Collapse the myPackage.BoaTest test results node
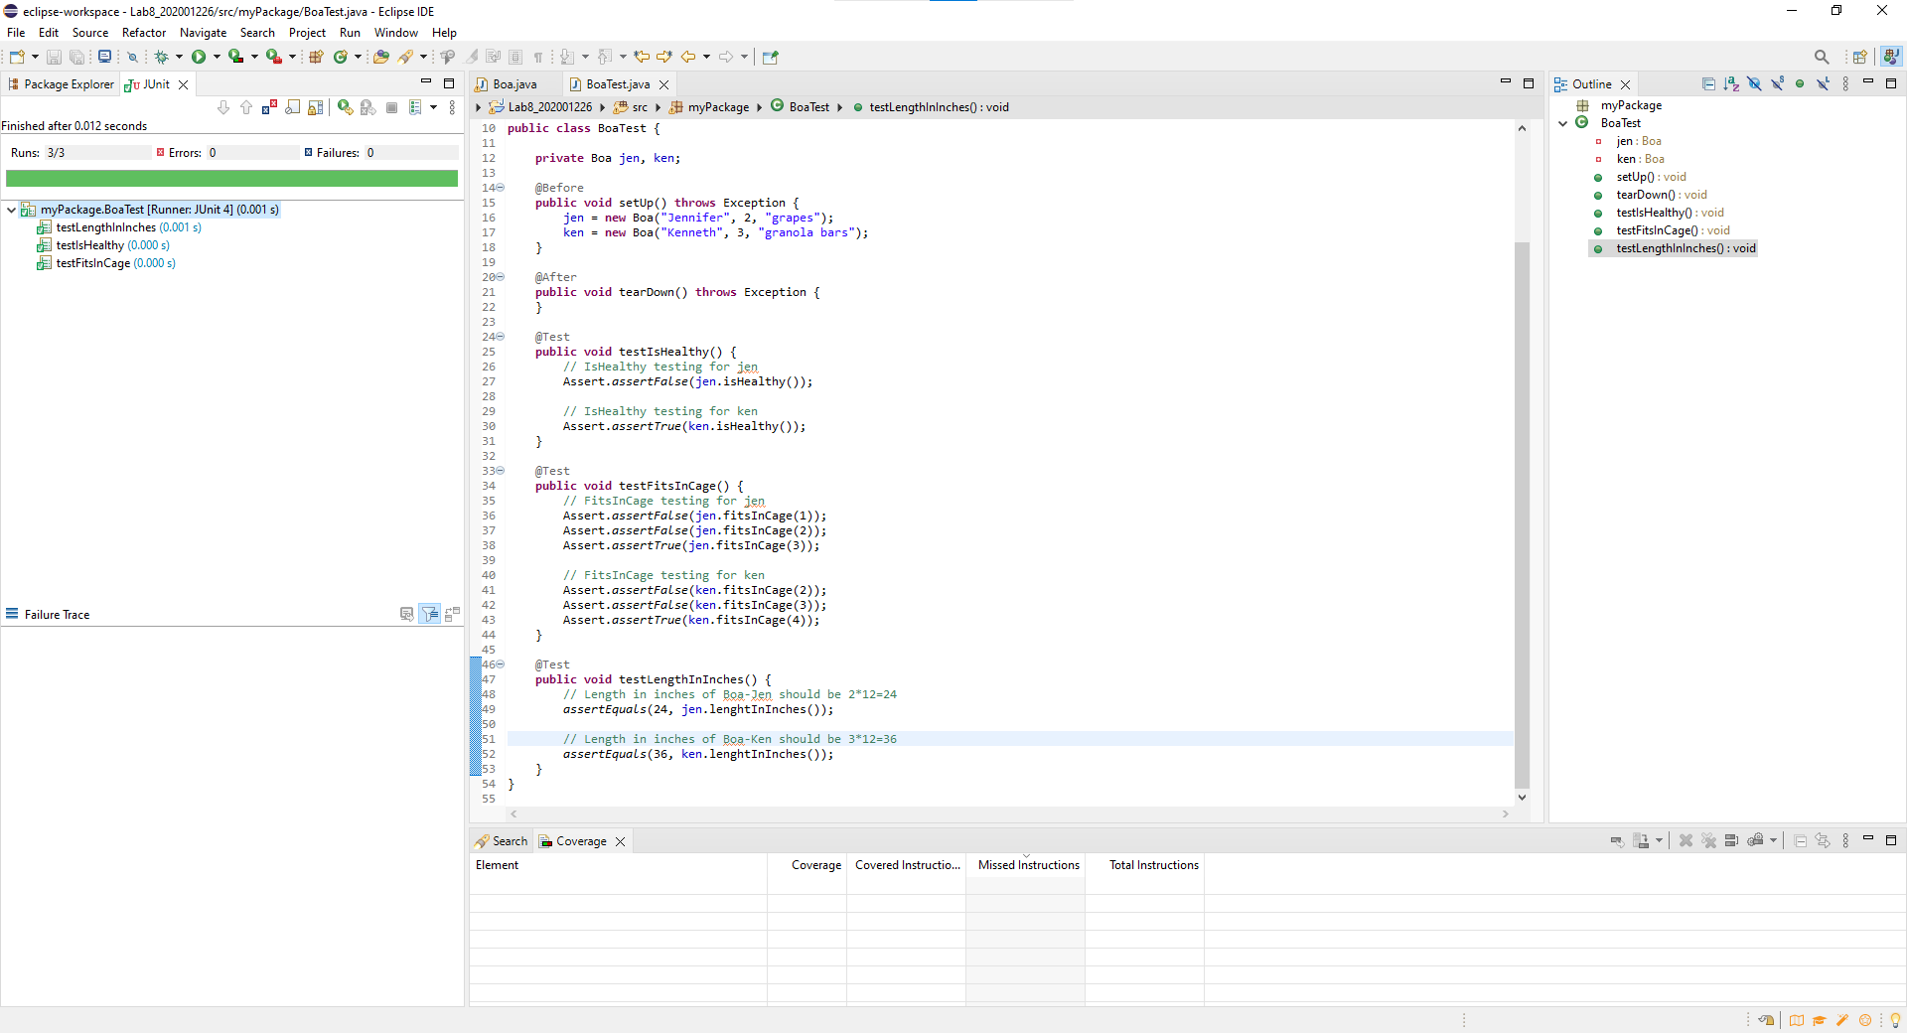 coord(11,210)
